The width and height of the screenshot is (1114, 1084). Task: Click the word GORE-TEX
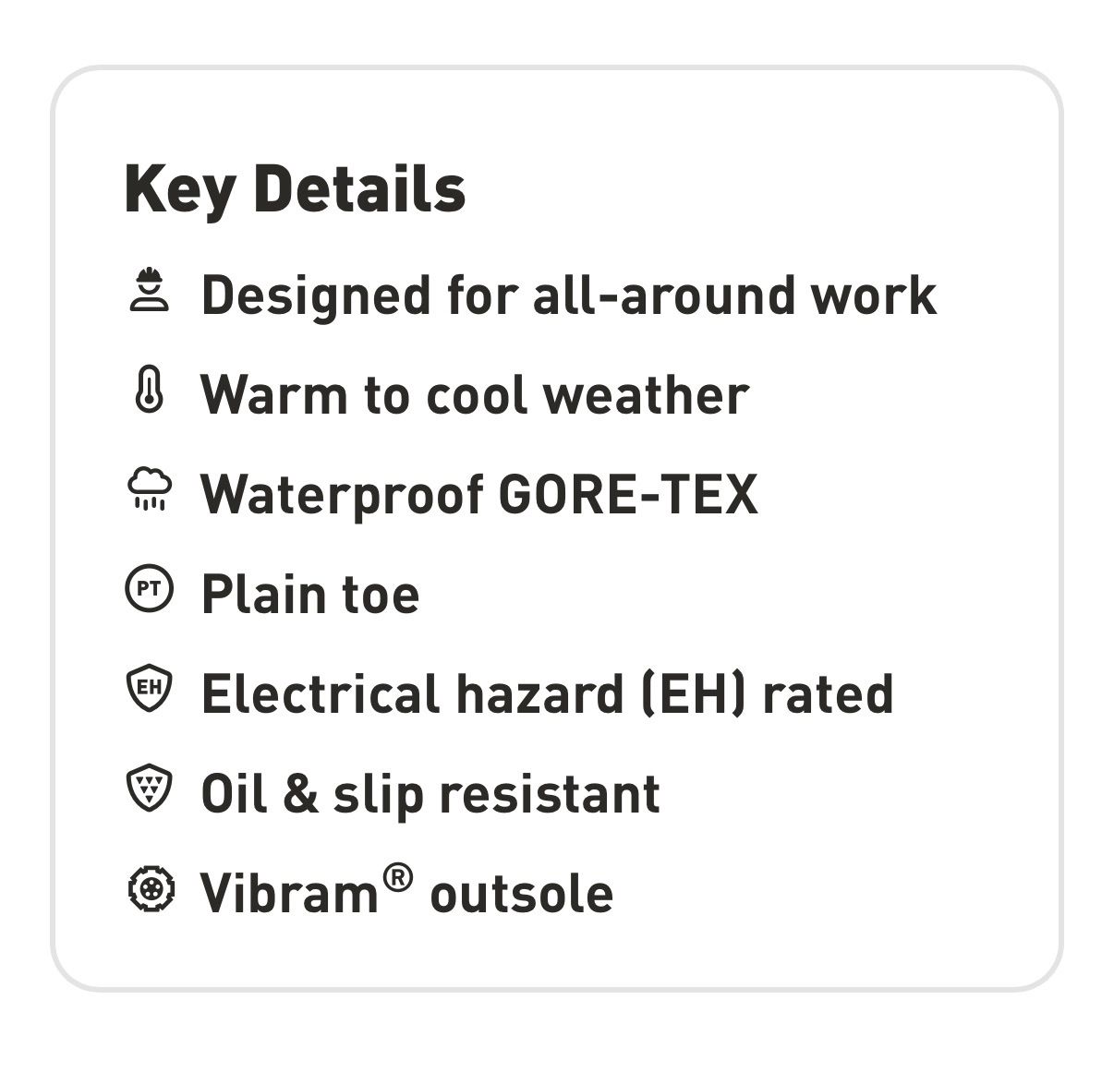click(x=628, y=494)
